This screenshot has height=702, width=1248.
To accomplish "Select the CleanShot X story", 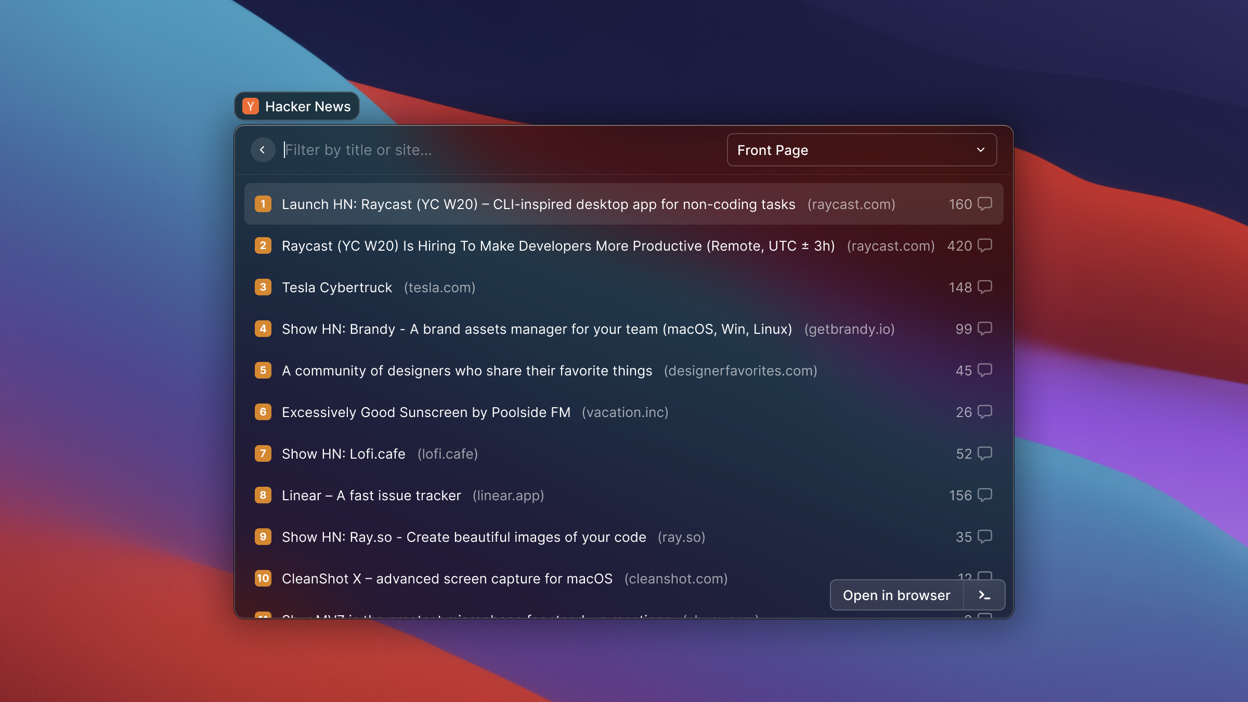I will (623, 578).
